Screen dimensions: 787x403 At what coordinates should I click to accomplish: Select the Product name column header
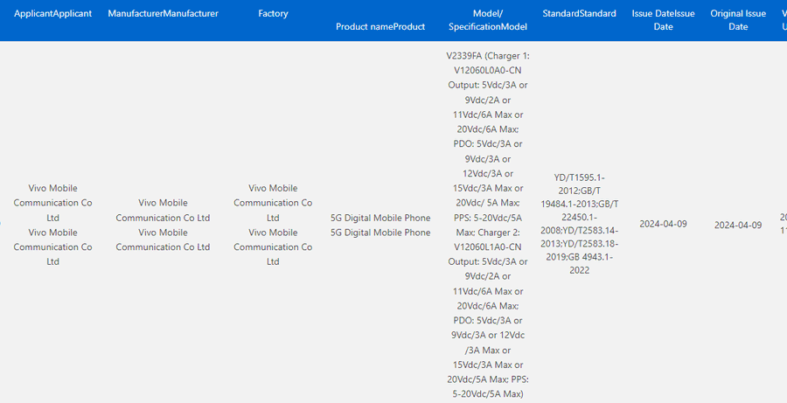coord(380,26)
